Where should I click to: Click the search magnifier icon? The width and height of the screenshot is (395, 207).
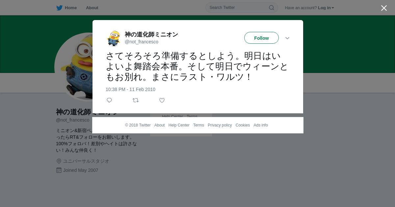click(x=271, y=8)
